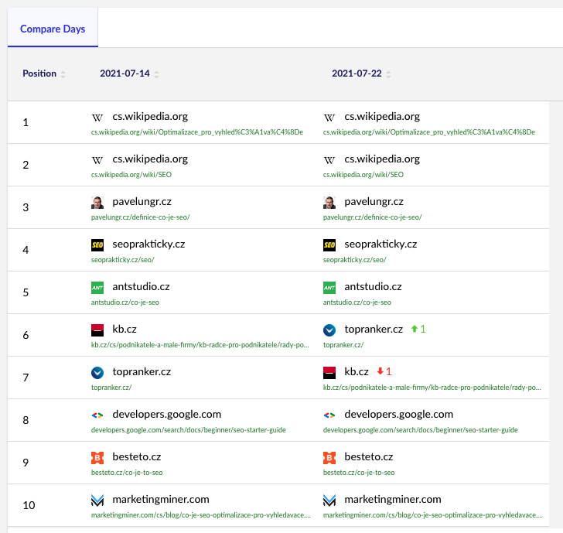
Task: Click besteto.cz orange favicon in 2021-07-22 column
Action: pos(329,458)
